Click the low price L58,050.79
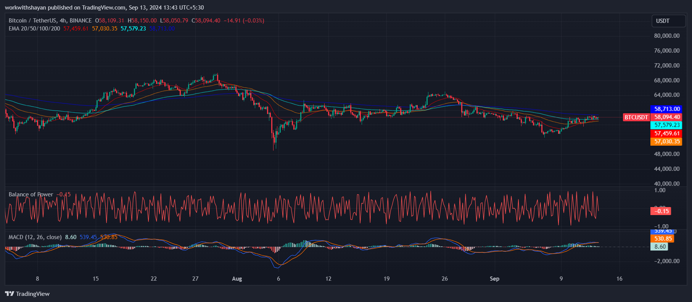 [174, 21]
